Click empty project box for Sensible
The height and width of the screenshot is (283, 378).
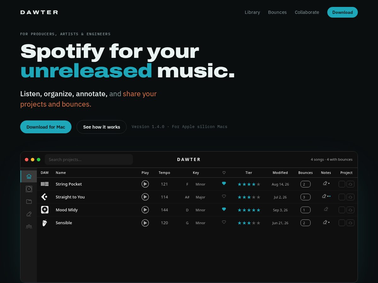click(342, 223)
